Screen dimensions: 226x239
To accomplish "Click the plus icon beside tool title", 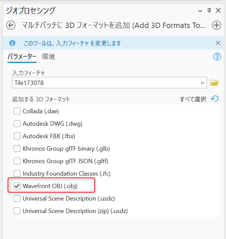I will (216, 25).
